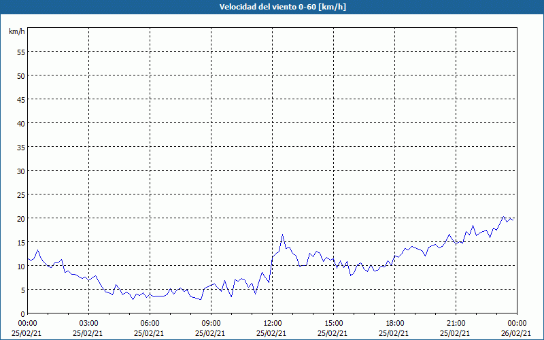This screenshot has height=340, width=544.
Task: Click the 12:00 time axis label
Action: (273, 323)
